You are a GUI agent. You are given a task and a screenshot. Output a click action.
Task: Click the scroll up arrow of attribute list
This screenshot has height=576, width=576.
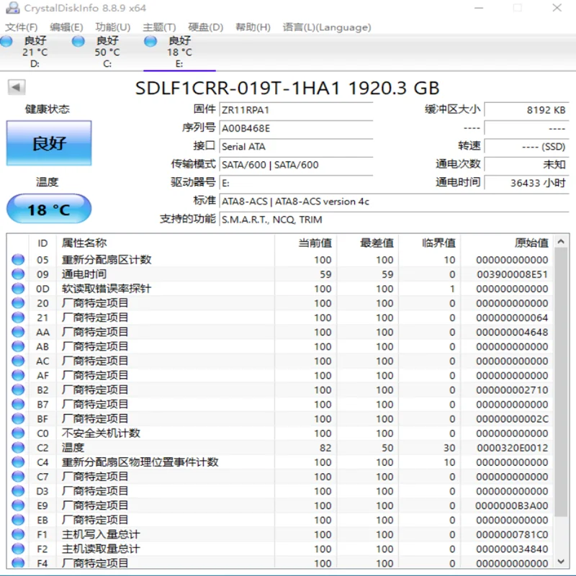pos(561,241)
